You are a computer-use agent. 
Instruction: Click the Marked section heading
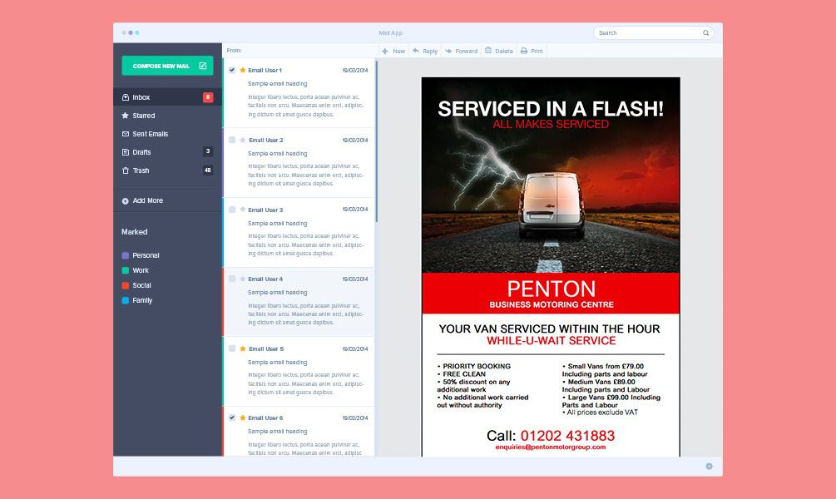click(135, 232)
